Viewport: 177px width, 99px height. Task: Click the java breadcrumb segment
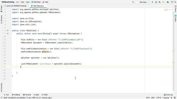pyautogui.click(x=28, y=2)
